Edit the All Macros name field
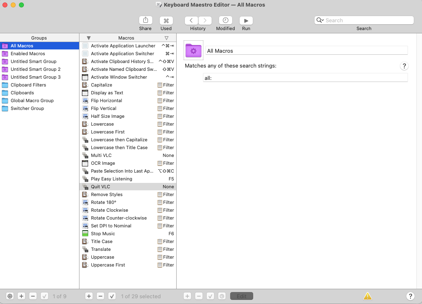 pos(307,51)
